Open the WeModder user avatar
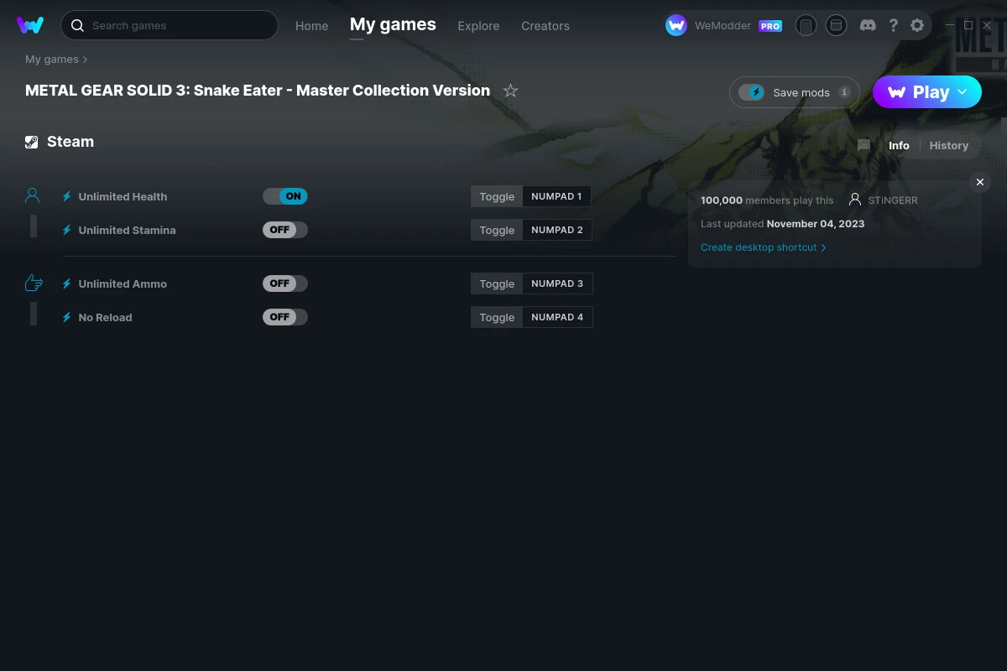 coord(676,25)
